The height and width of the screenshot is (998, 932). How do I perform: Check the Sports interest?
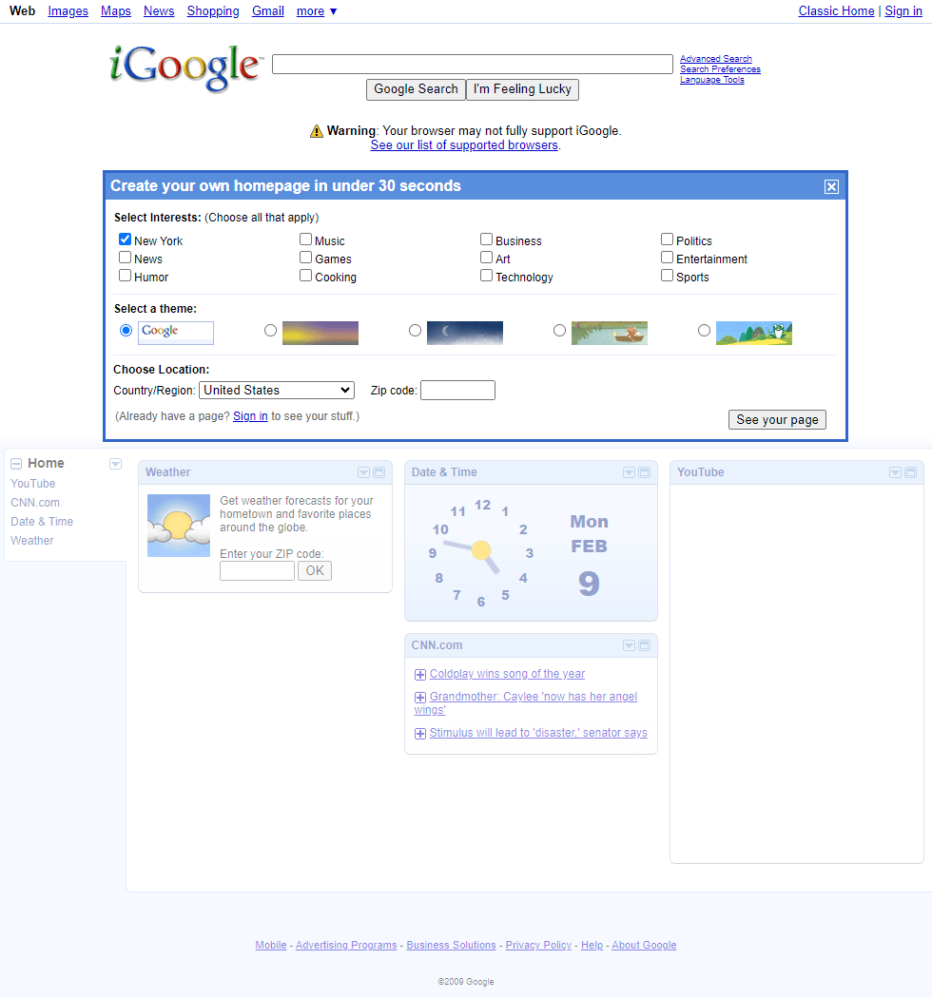(667, 275)
